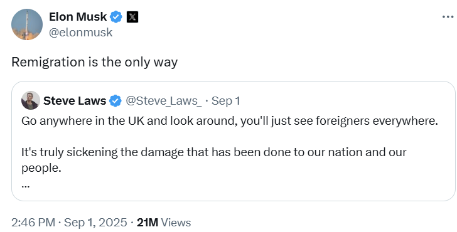The width and height of the screenshot is (457, 232).
Task: Click the verified badge next to Steve Laws
Action: pyautogui.click(x=116, y=101)
